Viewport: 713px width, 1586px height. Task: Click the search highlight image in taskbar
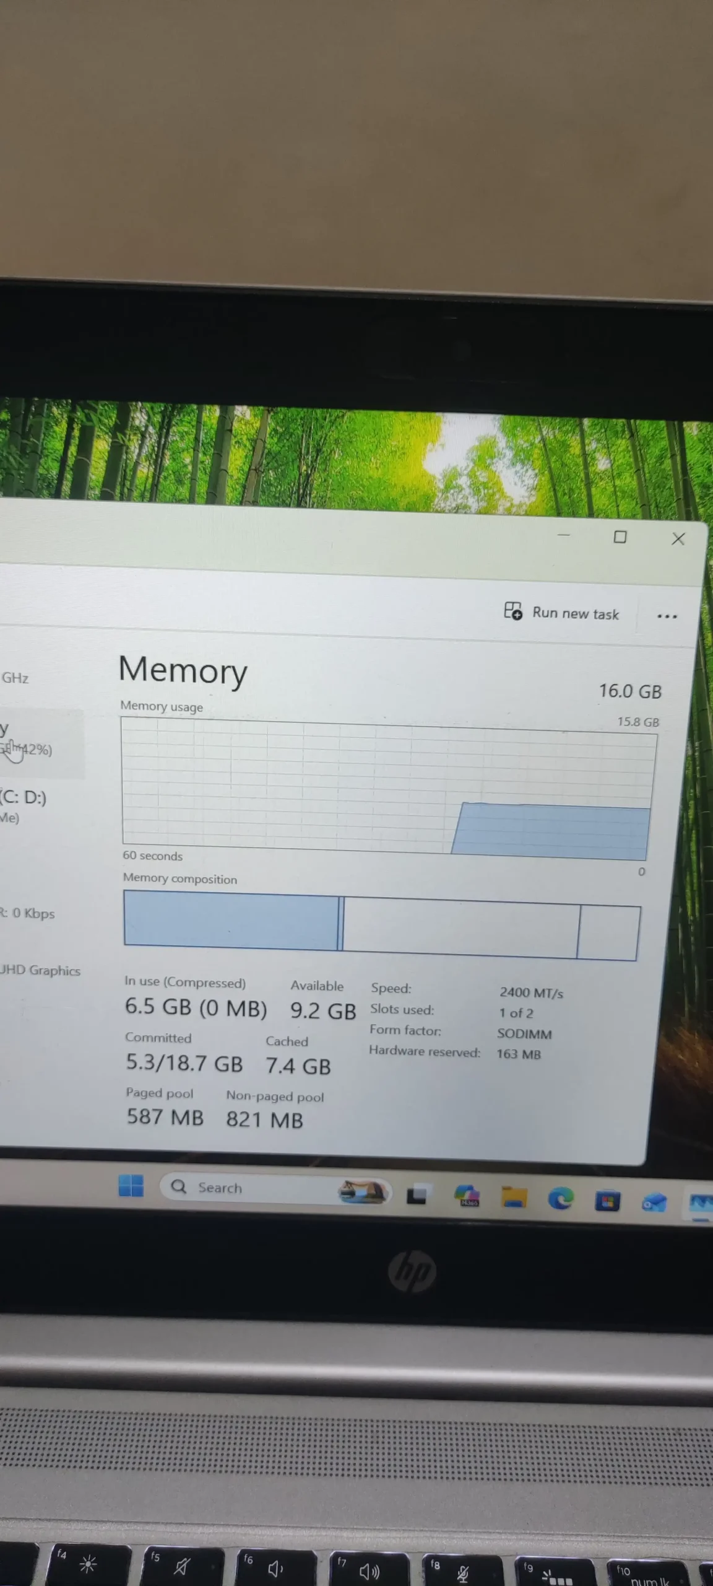(x=363, y=1191)
